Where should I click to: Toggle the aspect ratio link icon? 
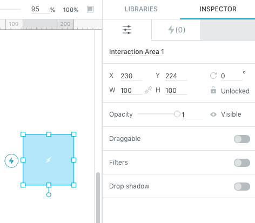[x=149, y=90]
